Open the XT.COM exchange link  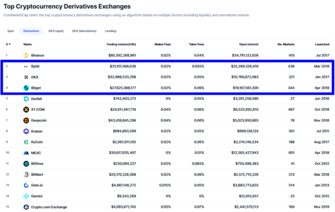pos(38,109)
